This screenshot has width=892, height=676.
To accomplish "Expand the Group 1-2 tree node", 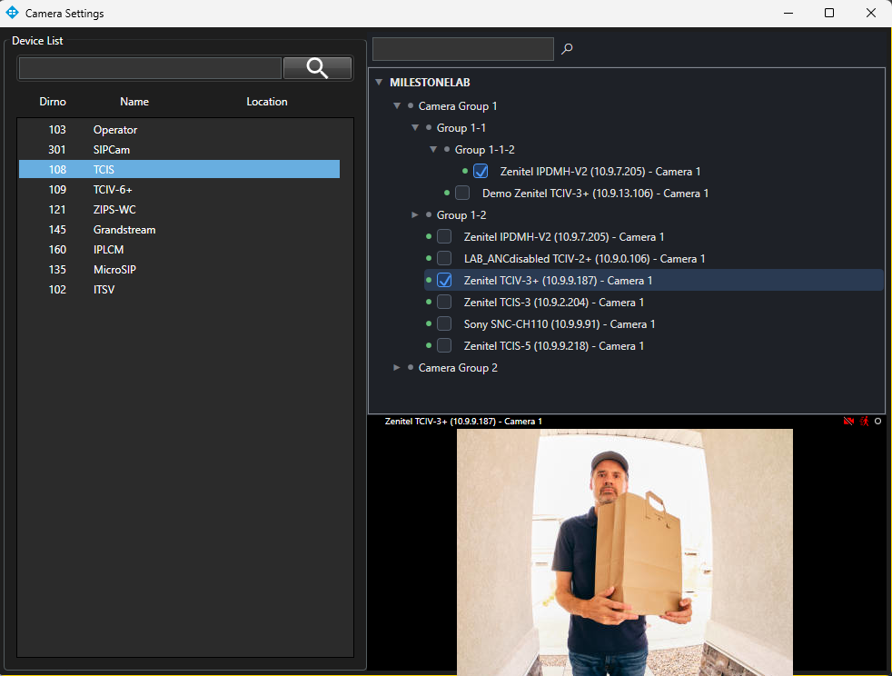I will 415,215.
